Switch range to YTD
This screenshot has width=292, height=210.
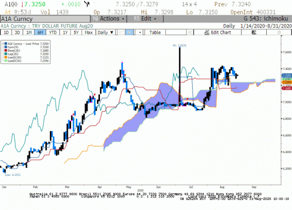[x=53, y=33]
